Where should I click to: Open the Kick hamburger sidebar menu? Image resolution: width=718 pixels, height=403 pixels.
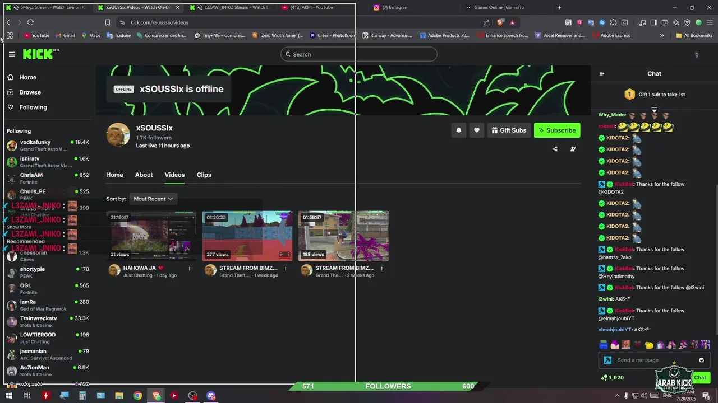12,54
